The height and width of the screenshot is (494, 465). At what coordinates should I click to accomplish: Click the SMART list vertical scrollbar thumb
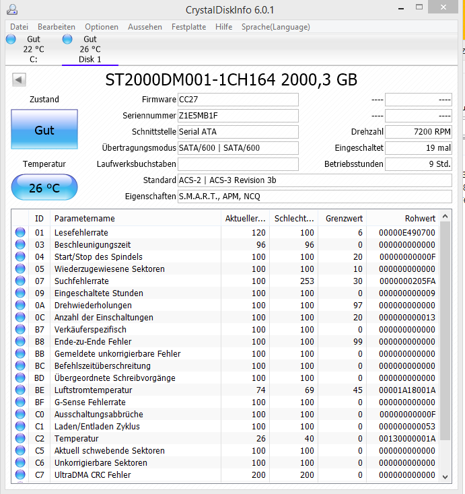pyautogui.click(x=445, y=331)
